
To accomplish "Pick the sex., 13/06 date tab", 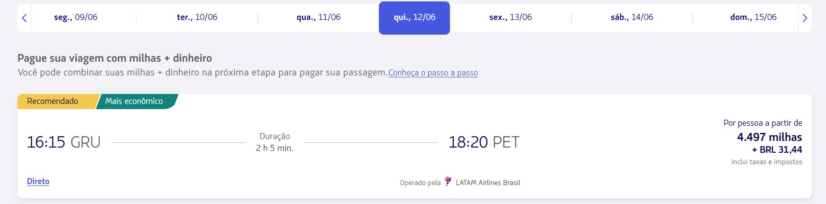I will point(511,17).
